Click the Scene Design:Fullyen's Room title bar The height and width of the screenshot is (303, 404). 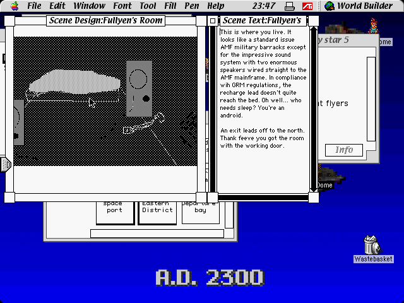coord(105,20)
